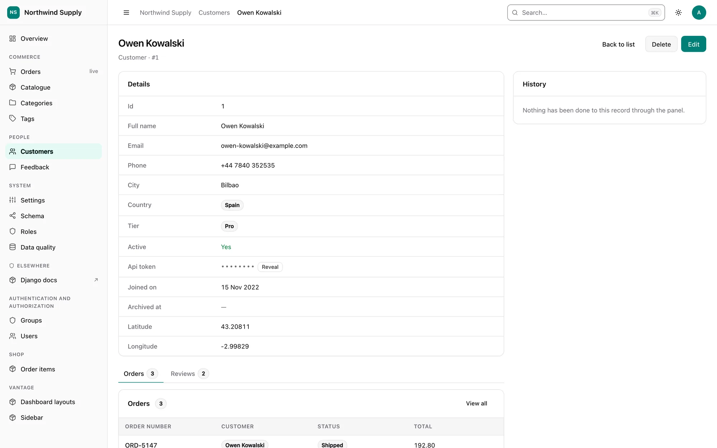Viewport: 717px width, 448px height.
Task: Open Data quality database icon
Action: pyautogui.click(x=13, y=247)
